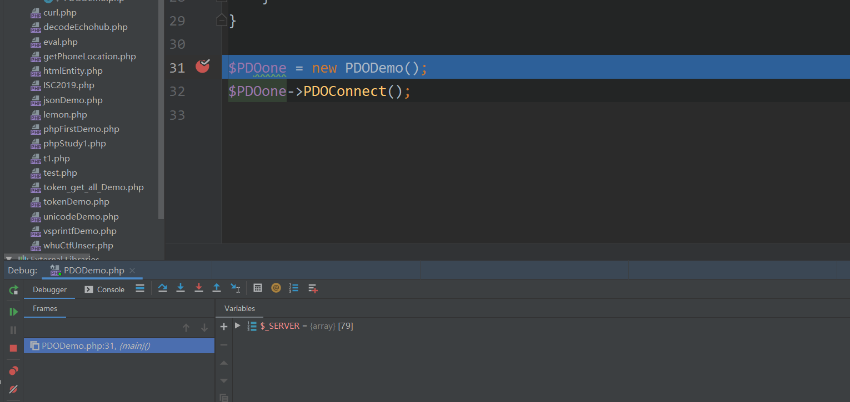Open curl.php in project tree
Screen dimensions: 850x402
pos(53,13)
